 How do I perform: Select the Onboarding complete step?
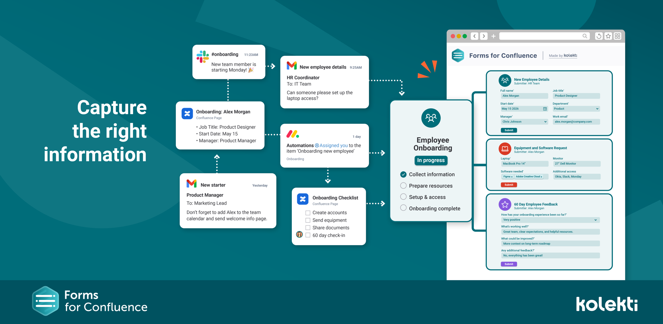click(x=403, y=208)
